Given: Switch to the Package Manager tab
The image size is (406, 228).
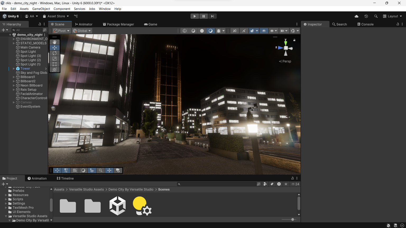Looking at the screenshot, I should [118, 24].
